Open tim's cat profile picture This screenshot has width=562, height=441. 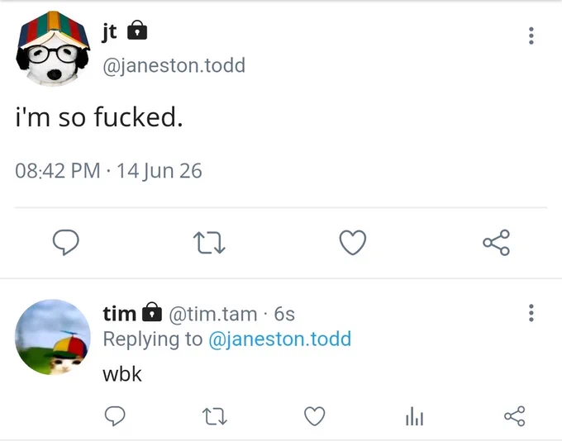[x=53, y=337]
